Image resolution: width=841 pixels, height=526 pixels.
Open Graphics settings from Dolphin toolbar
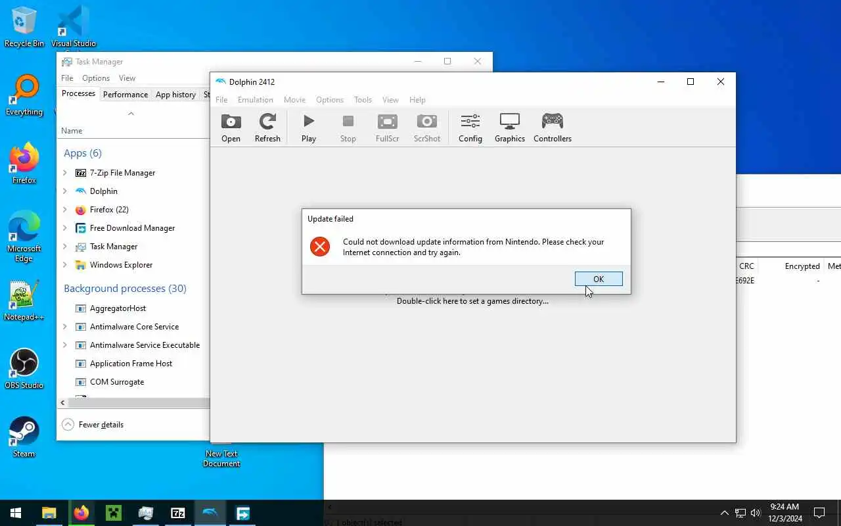coord(510,128)
